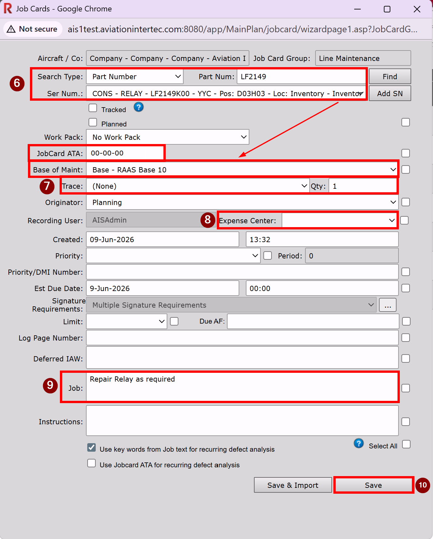The height and width of the screenshot is (539, 433).
Task: Check the box at end of Planned row
Action: tap(406, 122)
